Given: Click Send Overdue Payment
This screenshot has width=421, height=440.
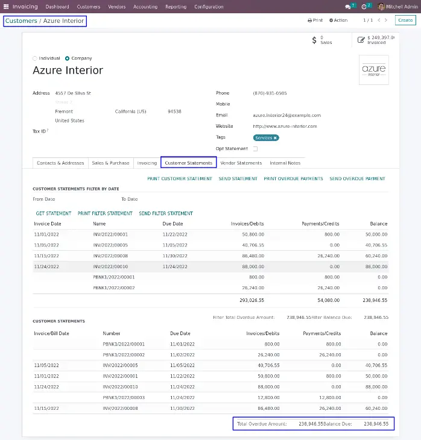Looking at the screenshot, I should tap(357, 179).
